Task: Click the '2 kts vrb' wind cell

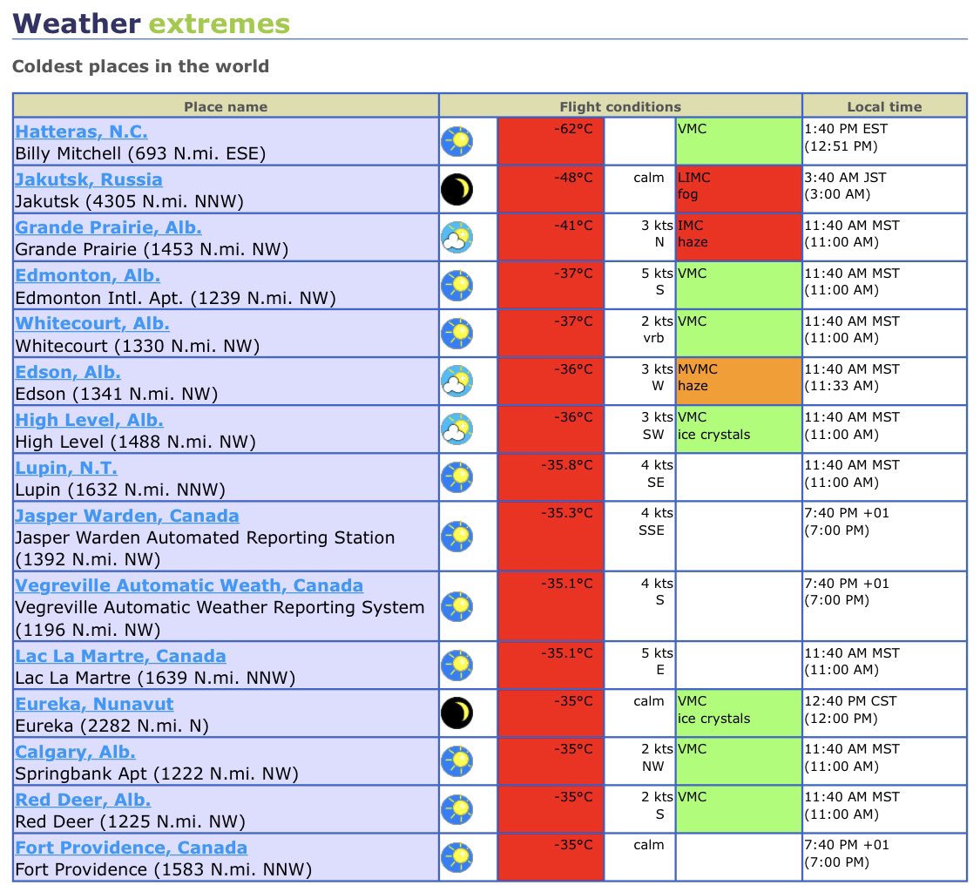Action: (x=640, y=333)
